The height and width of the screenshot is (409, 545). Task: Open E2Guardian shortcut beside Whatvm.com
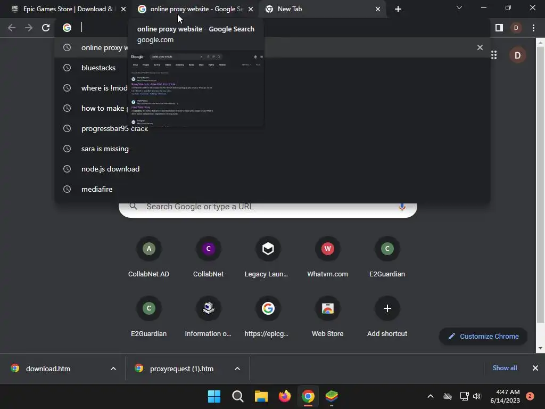pyautogui.click(x=387, y=257)
